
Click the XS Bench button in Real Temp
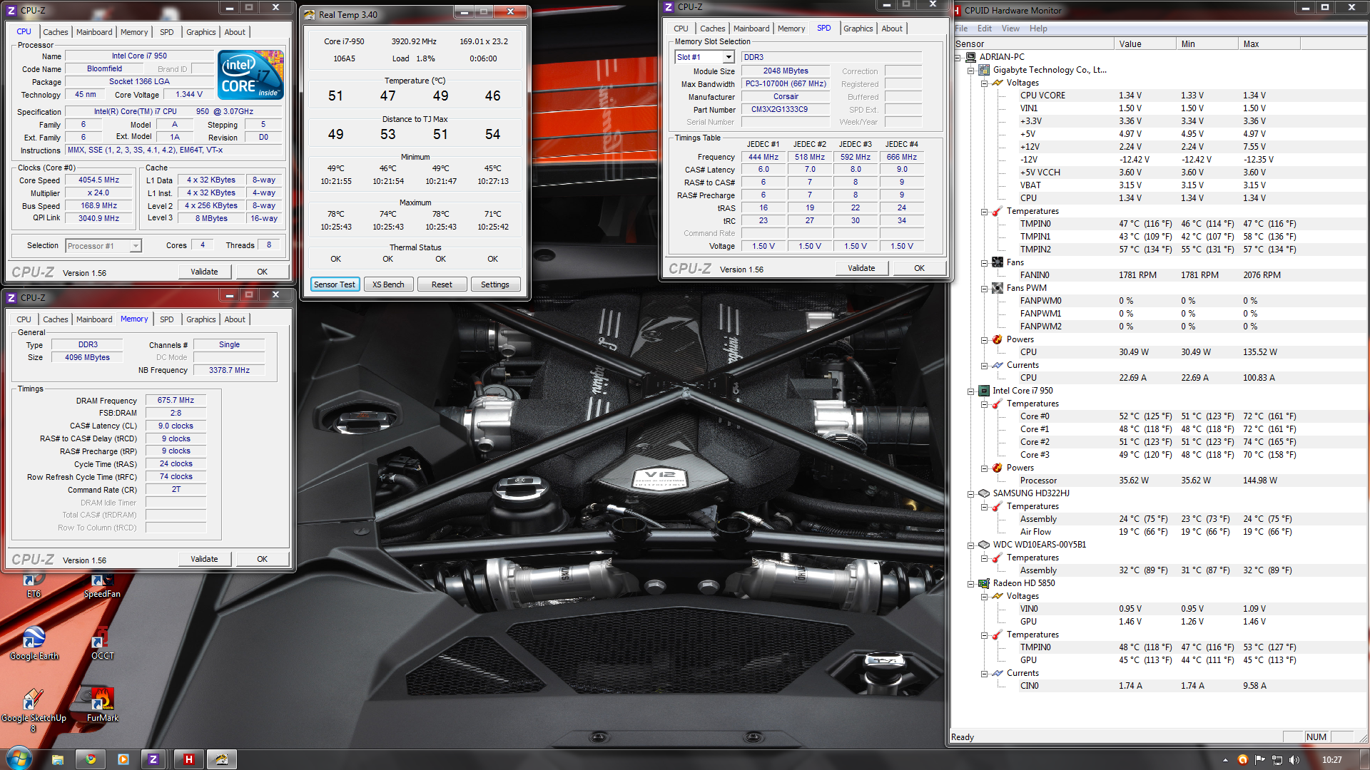pyautogui.click(x=388, y=284)
